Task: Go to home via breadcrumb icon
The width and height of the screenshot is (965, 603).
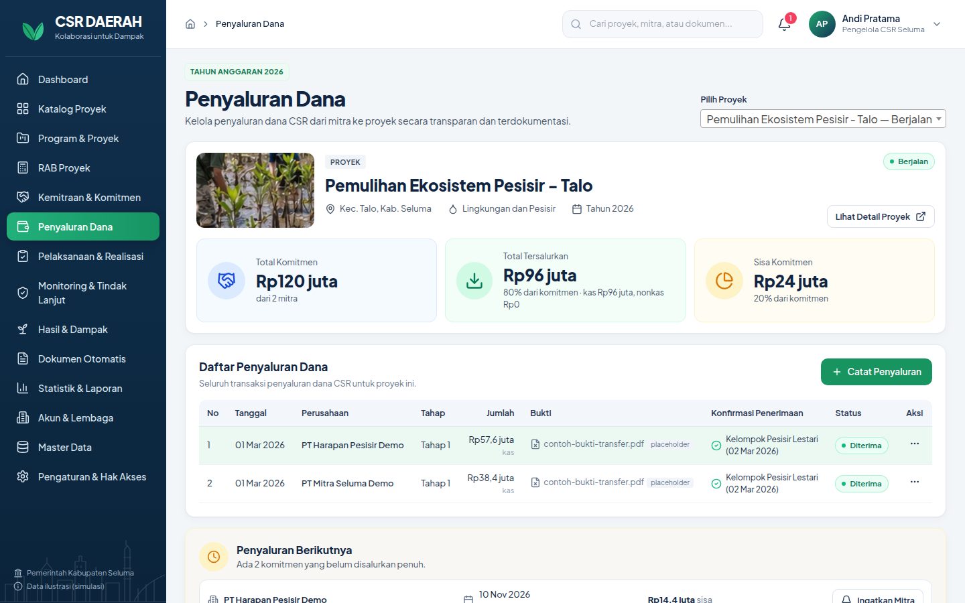Action: click(190, 24)
